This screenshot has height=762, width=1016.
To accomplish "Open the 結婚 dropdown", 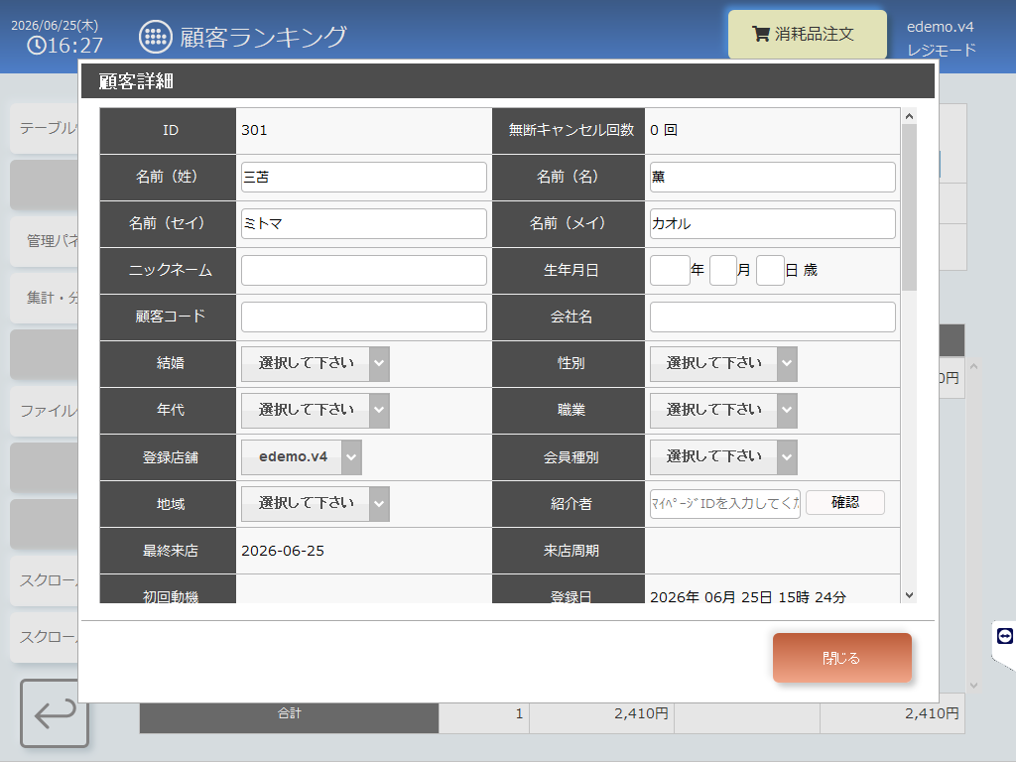I will 315,363.
